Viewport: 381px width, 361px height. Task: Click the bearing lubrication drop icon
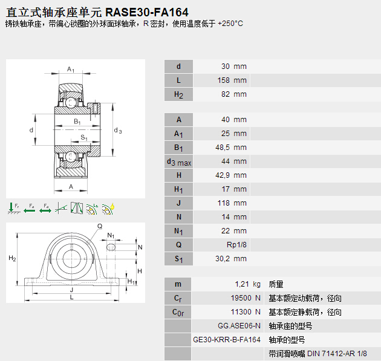click(108, 207)
